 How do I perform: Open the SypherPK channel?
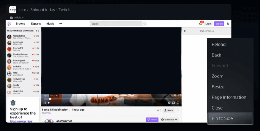23,49
